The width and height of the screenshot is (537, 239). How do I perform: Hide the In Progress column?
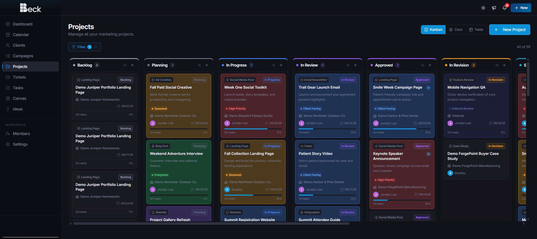274,65
